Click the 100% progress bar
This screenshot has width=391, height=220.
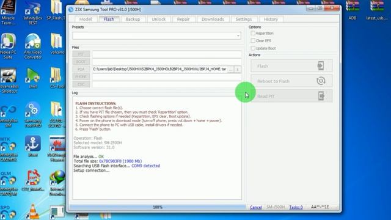[x=158, y=207]
